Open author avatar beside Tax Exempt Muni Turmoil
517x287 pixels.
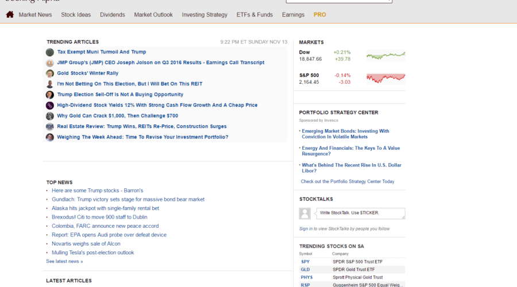click(x=50, y=52)
